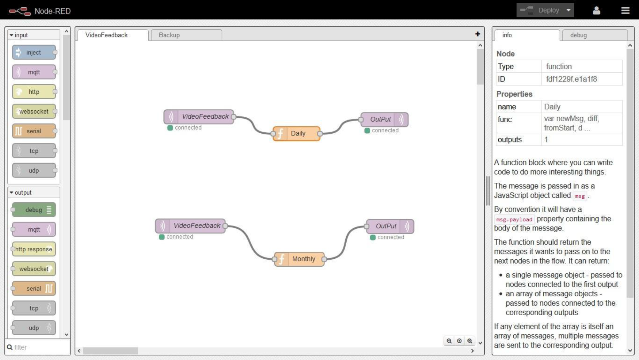Image resolution: width=639 pixels, height=360 pixels.
Task: Select the websocket input node in the palette
Action: pyautogui.click(x=34, y=111)
